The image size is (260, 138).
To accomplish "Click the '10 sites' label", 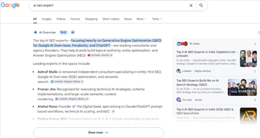I will [x=194, y=44].
